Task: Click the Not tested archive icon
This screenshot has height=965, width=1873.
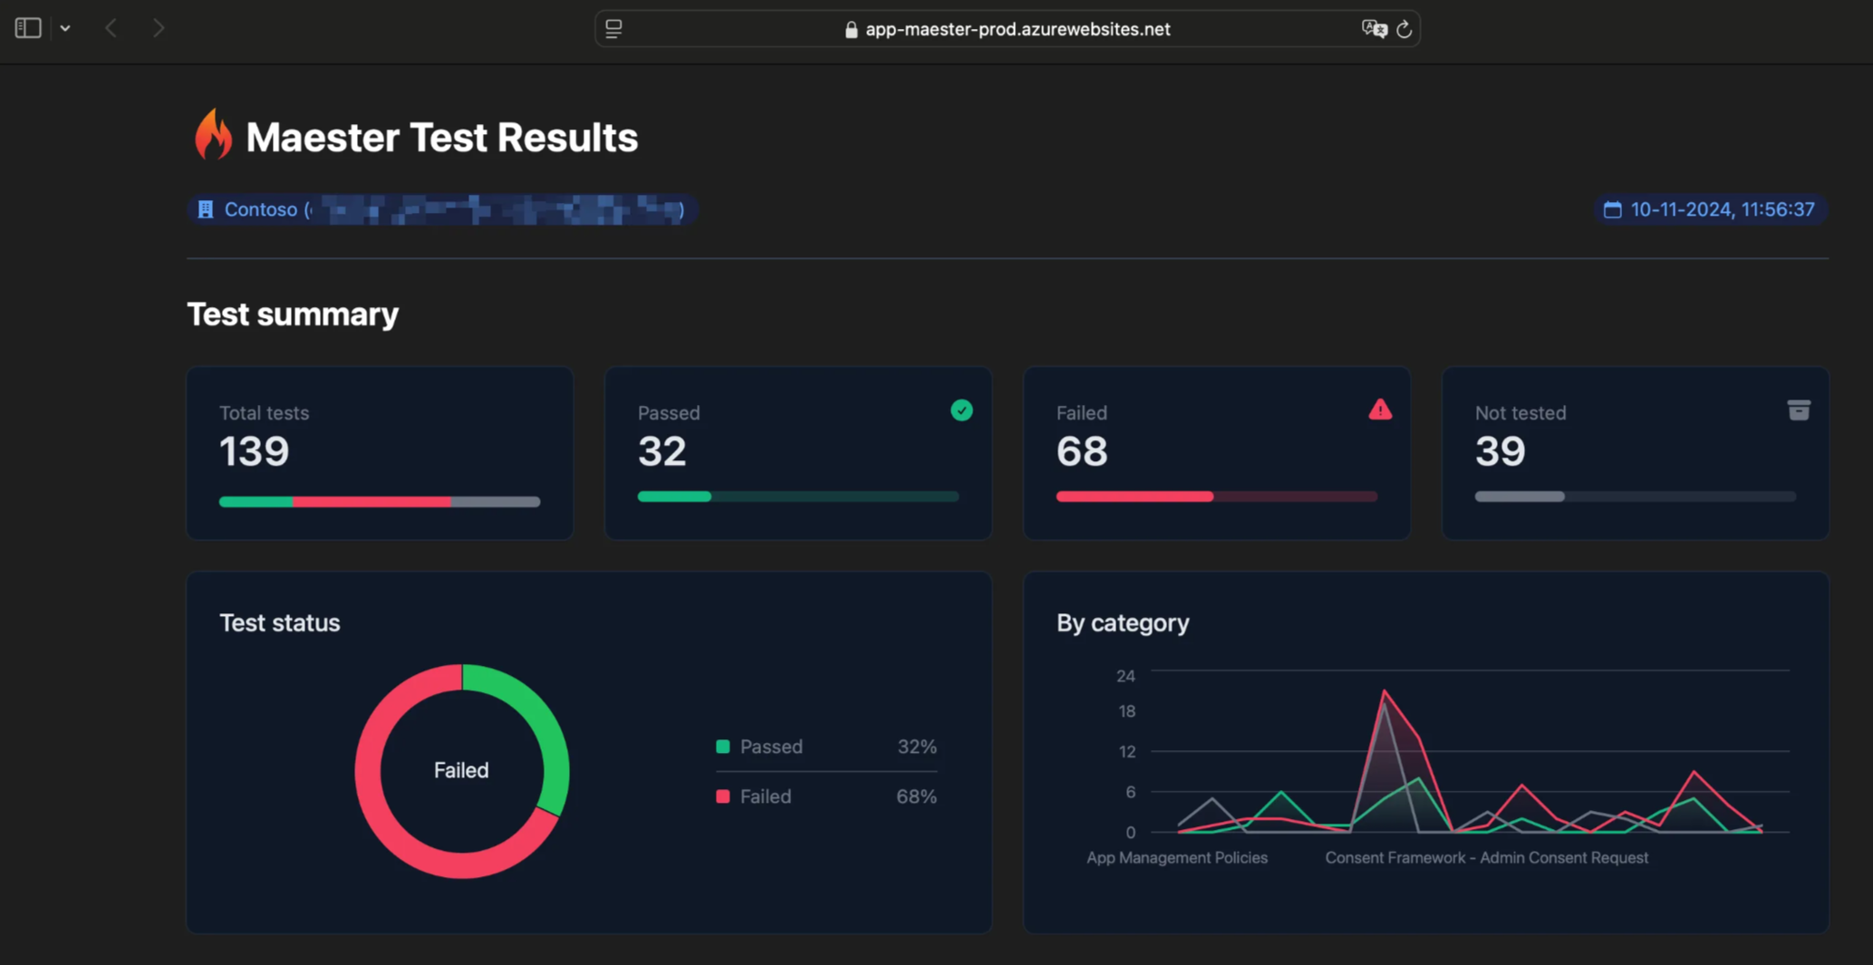Action: [x=1798, y=410]
